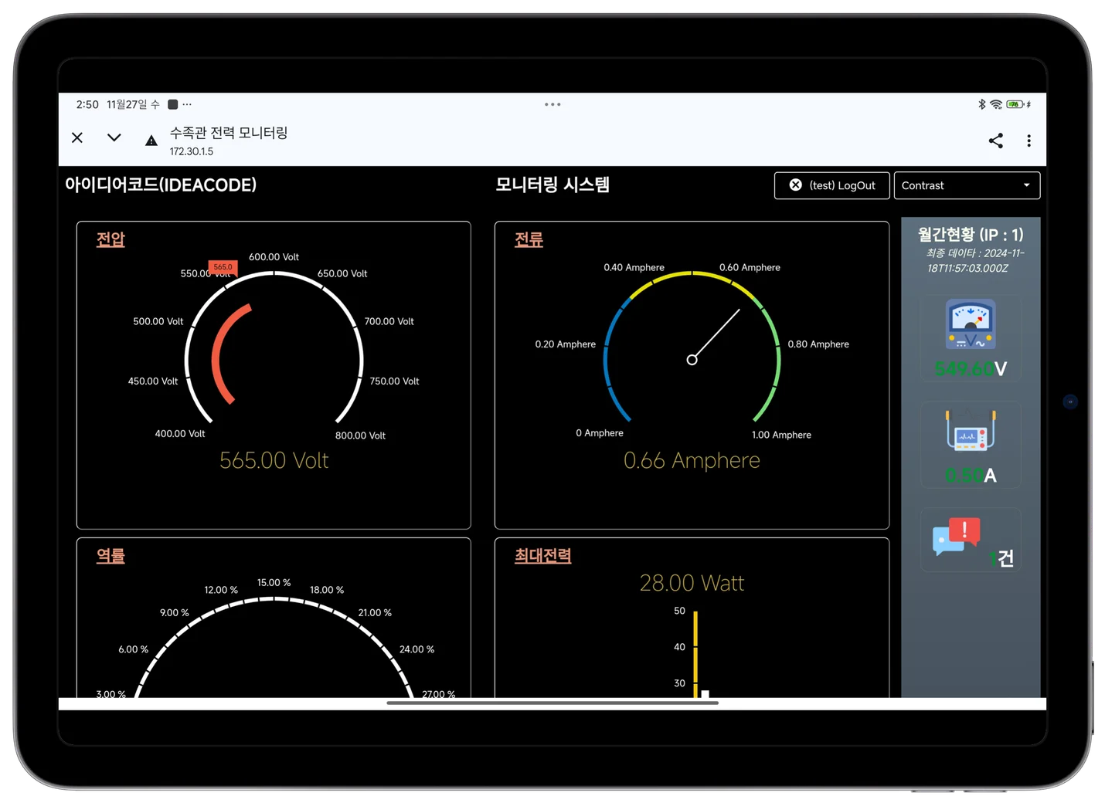Click the 0.80 Amphere gauge label
The image size is (1105, 803).
(x=818, y=344)
